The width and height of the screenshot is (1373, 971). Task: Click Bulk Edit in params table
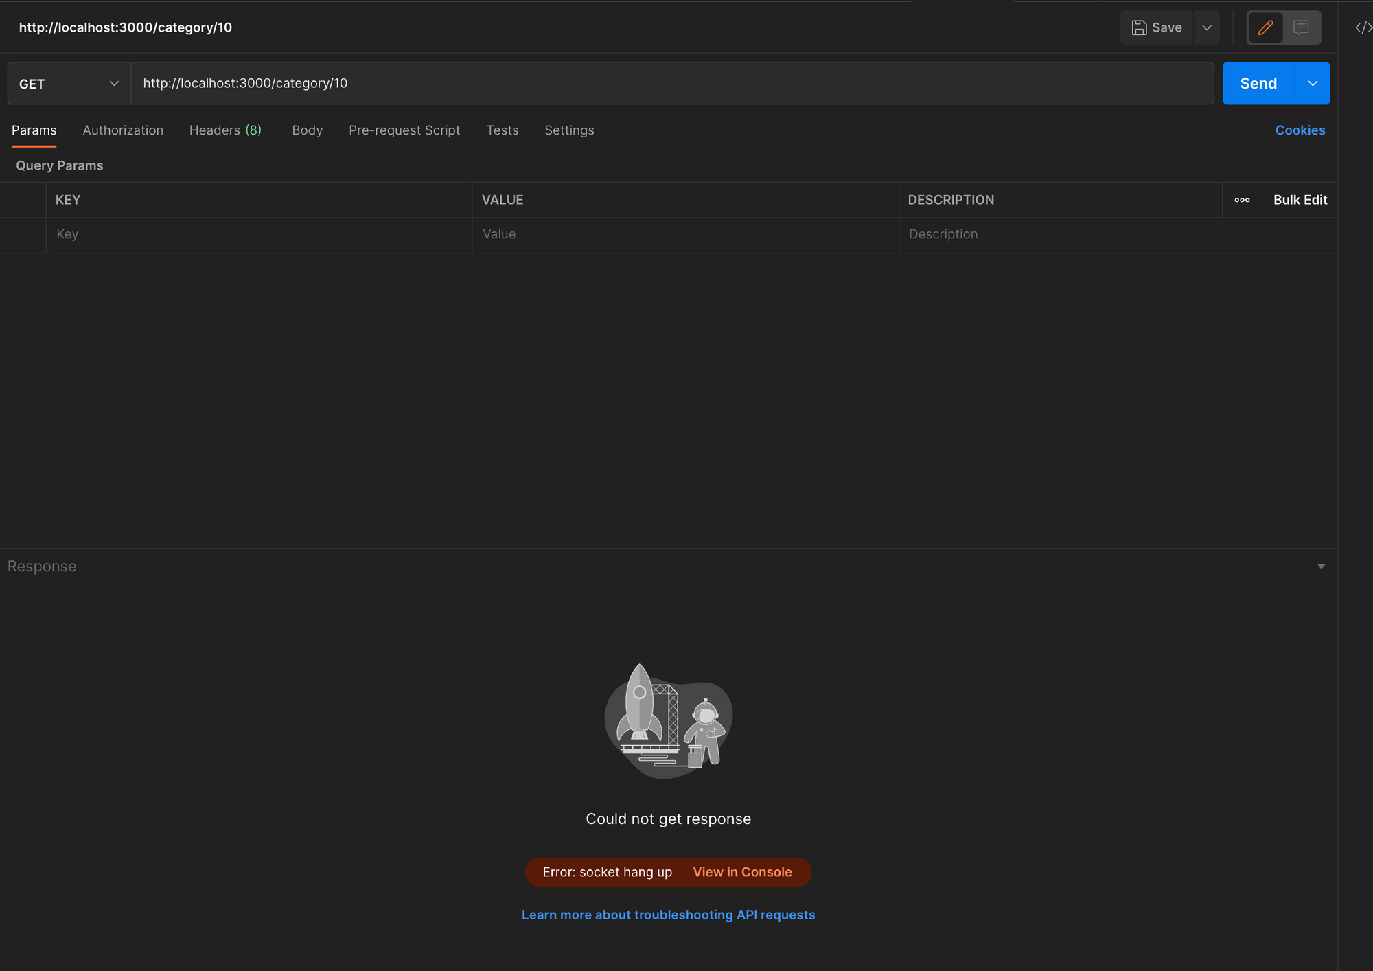[x=1300, y=200]
